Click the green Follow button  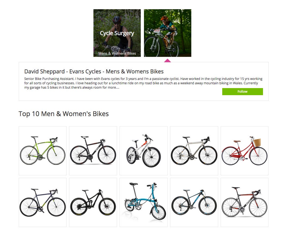[x=242, y=92]
